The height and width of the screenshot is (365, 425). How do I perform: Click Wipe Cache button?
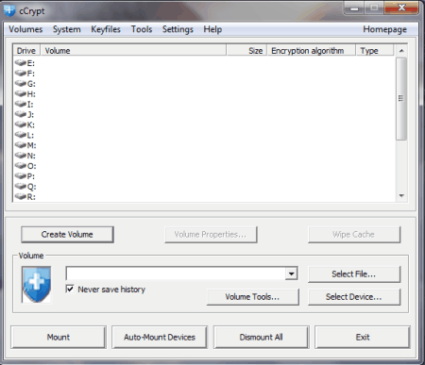tap(354, 235)
